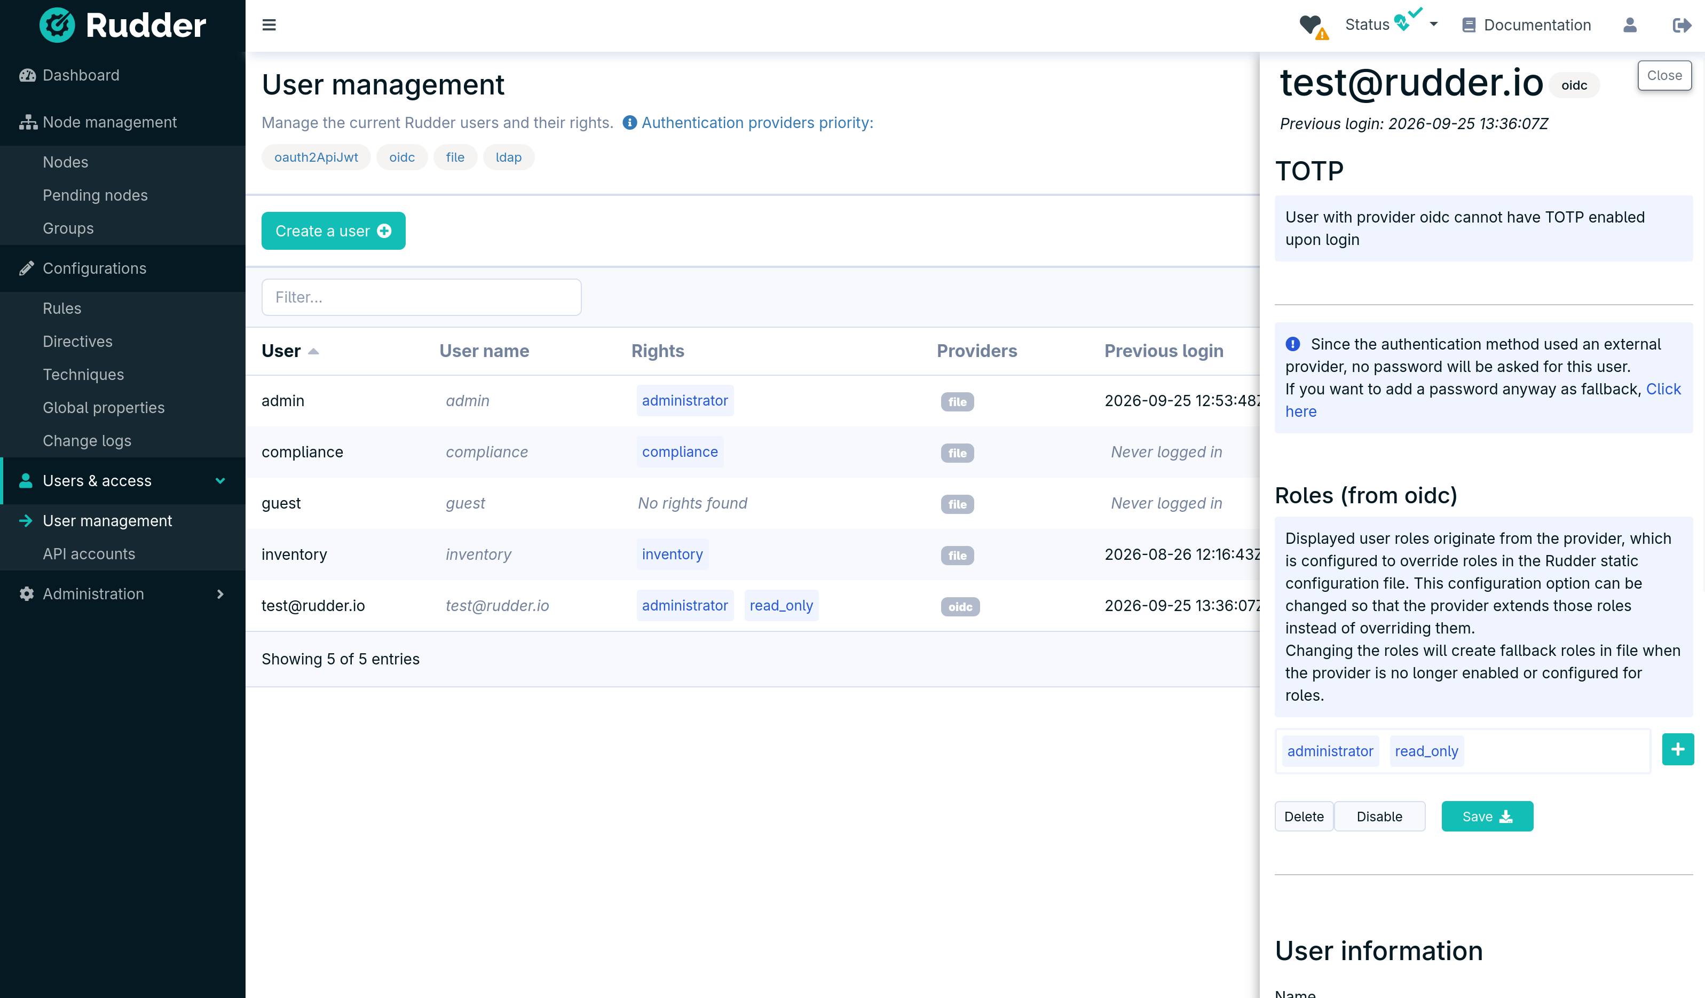This screenshot has width=1705, height=998.
Task: Click the ldap provider badge
Action: point(508,157)
